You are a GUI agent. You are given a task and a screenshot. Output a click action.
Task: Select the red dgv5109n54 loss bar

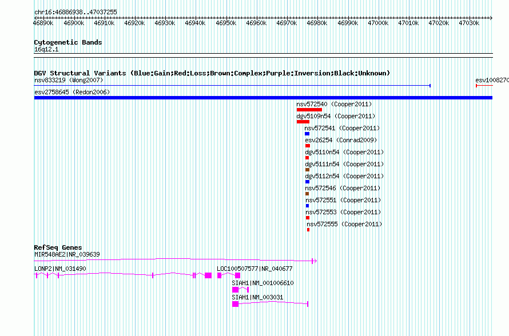(303, 122)
